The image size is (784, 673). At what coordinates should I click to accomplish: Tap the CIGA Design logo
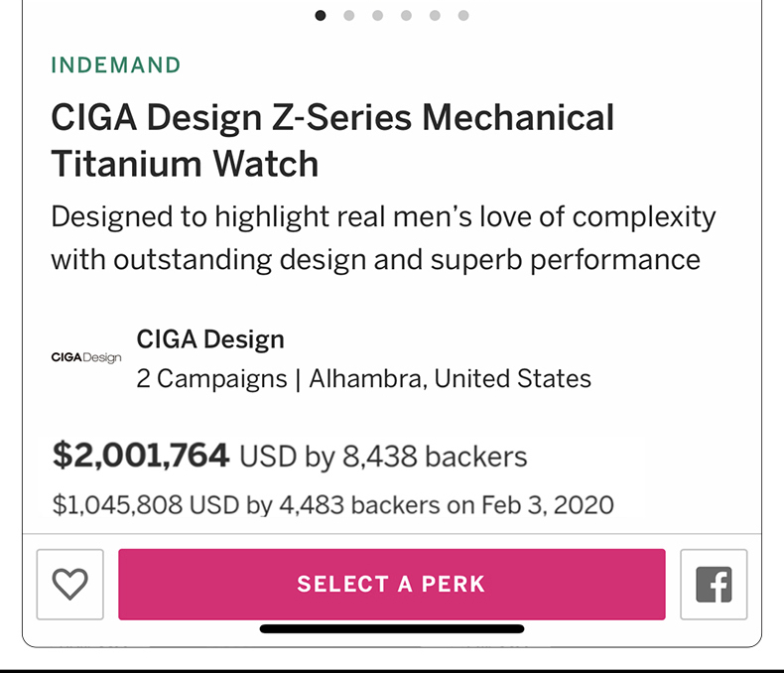click(86, 357)
